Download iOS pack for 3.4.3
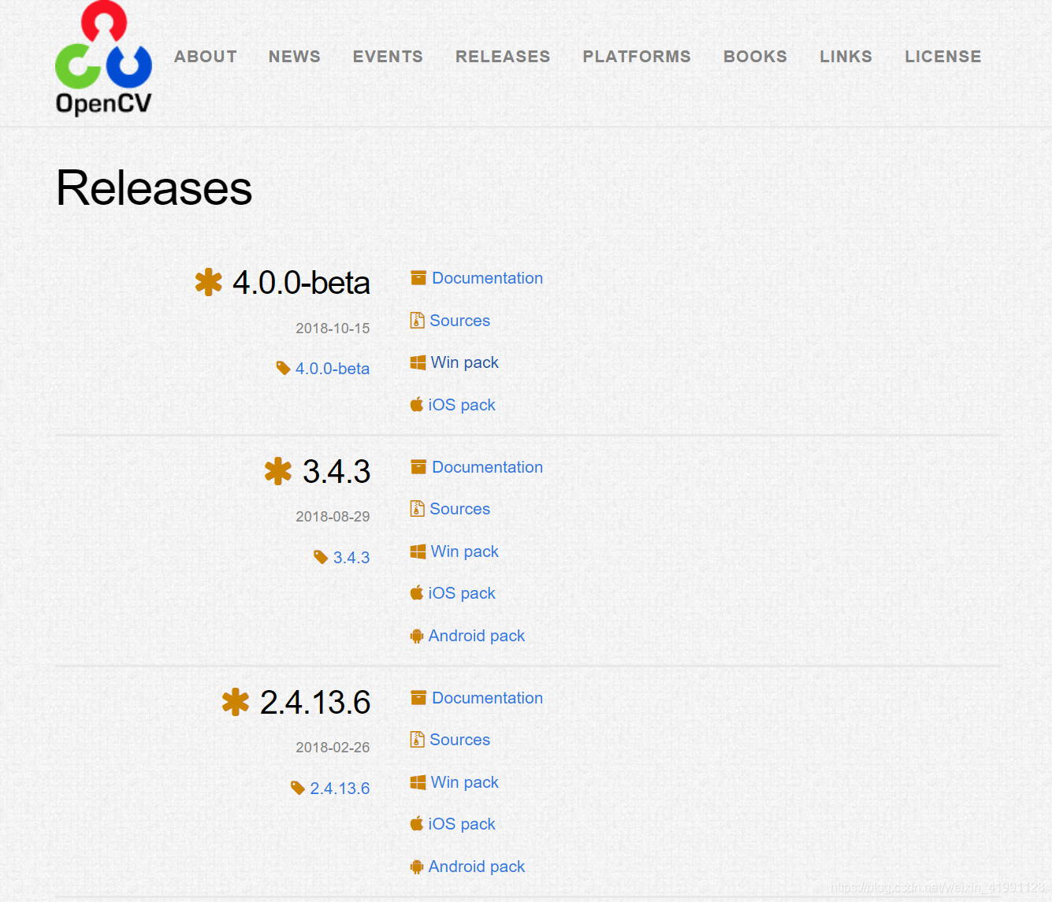 (x=462, y=593)
